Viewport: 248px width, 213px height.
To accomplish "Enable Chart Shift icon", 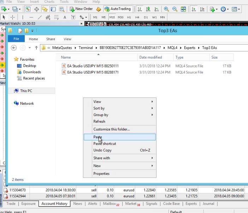I will [202, 9].
